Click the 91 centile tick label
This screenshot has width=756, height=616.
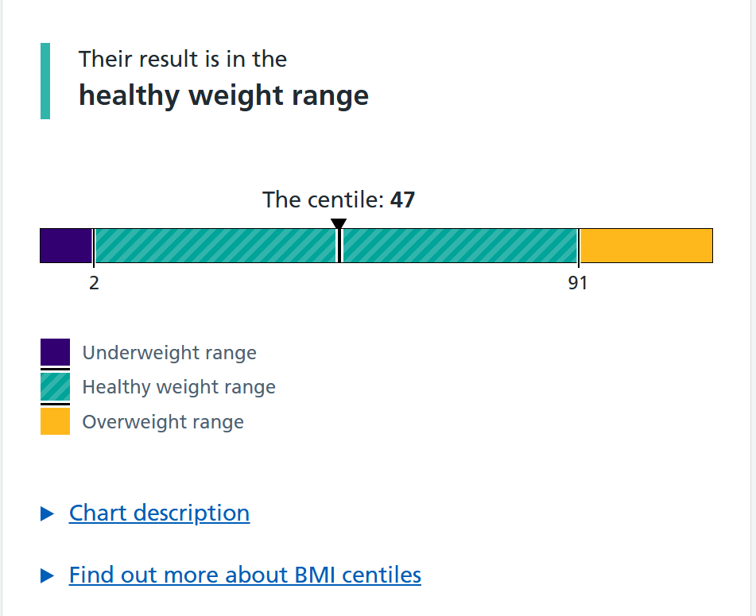[x=578, y=283]
